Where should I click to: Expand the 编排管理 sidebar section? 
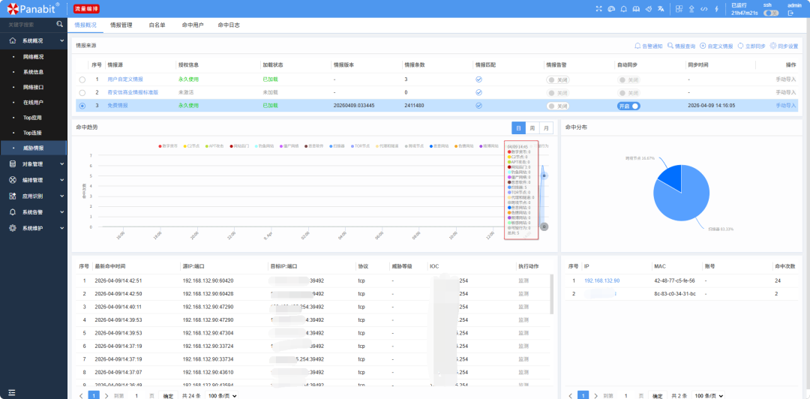tap(33, 181)
